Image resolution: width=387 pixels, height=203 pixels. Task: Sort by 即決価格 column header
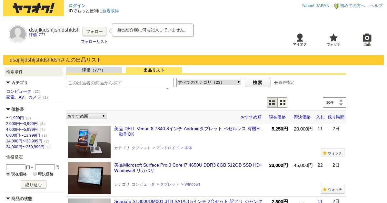[x=302, y=117]
